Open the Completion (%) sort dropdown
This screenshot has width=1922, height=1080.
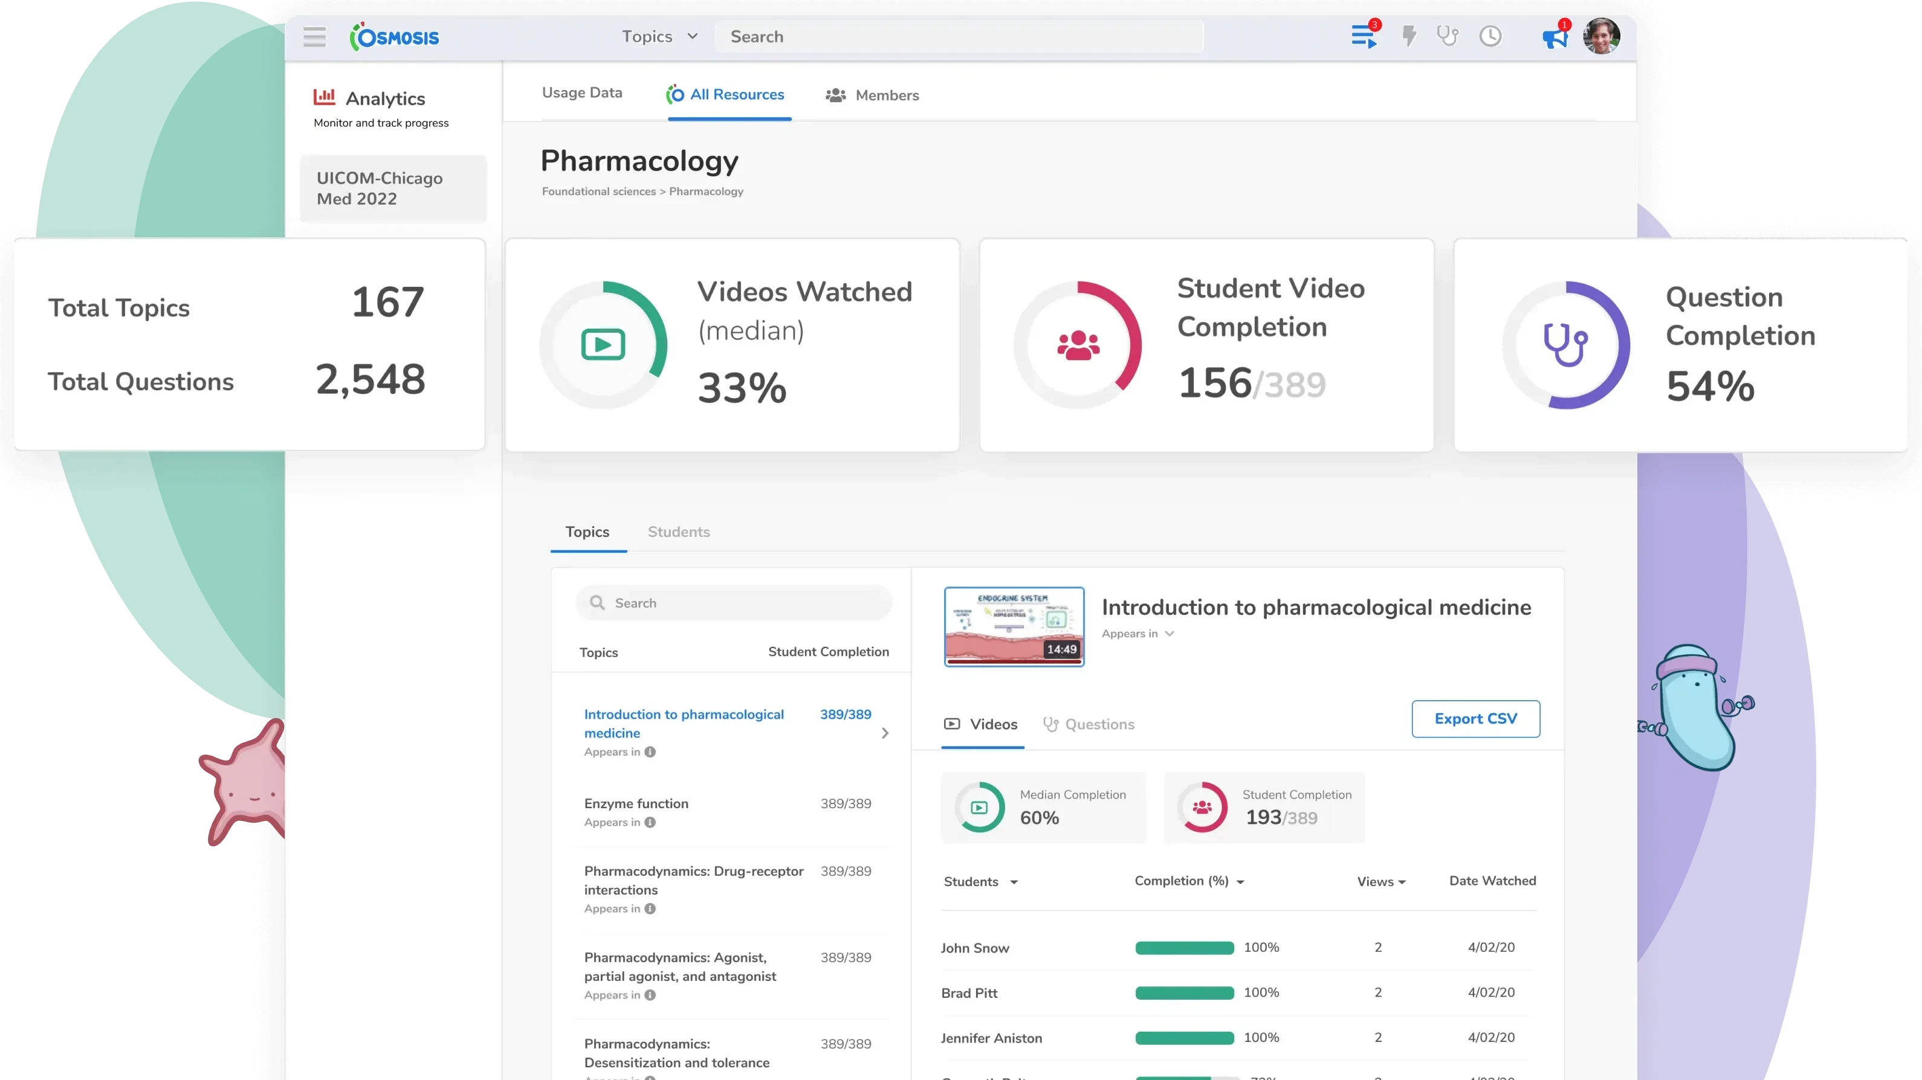tap(1188, 881)
